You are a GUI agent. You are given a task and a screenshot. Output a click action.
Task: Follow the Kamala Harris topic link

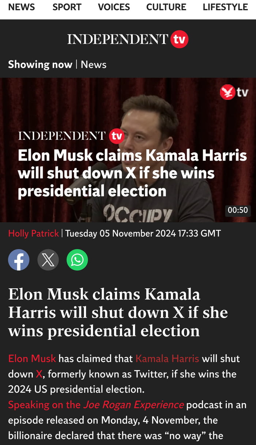167,358
